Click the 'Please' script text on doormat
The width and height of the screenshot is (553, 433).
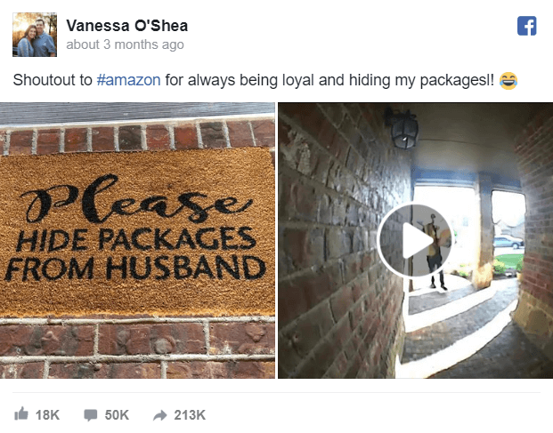point(137,201)
